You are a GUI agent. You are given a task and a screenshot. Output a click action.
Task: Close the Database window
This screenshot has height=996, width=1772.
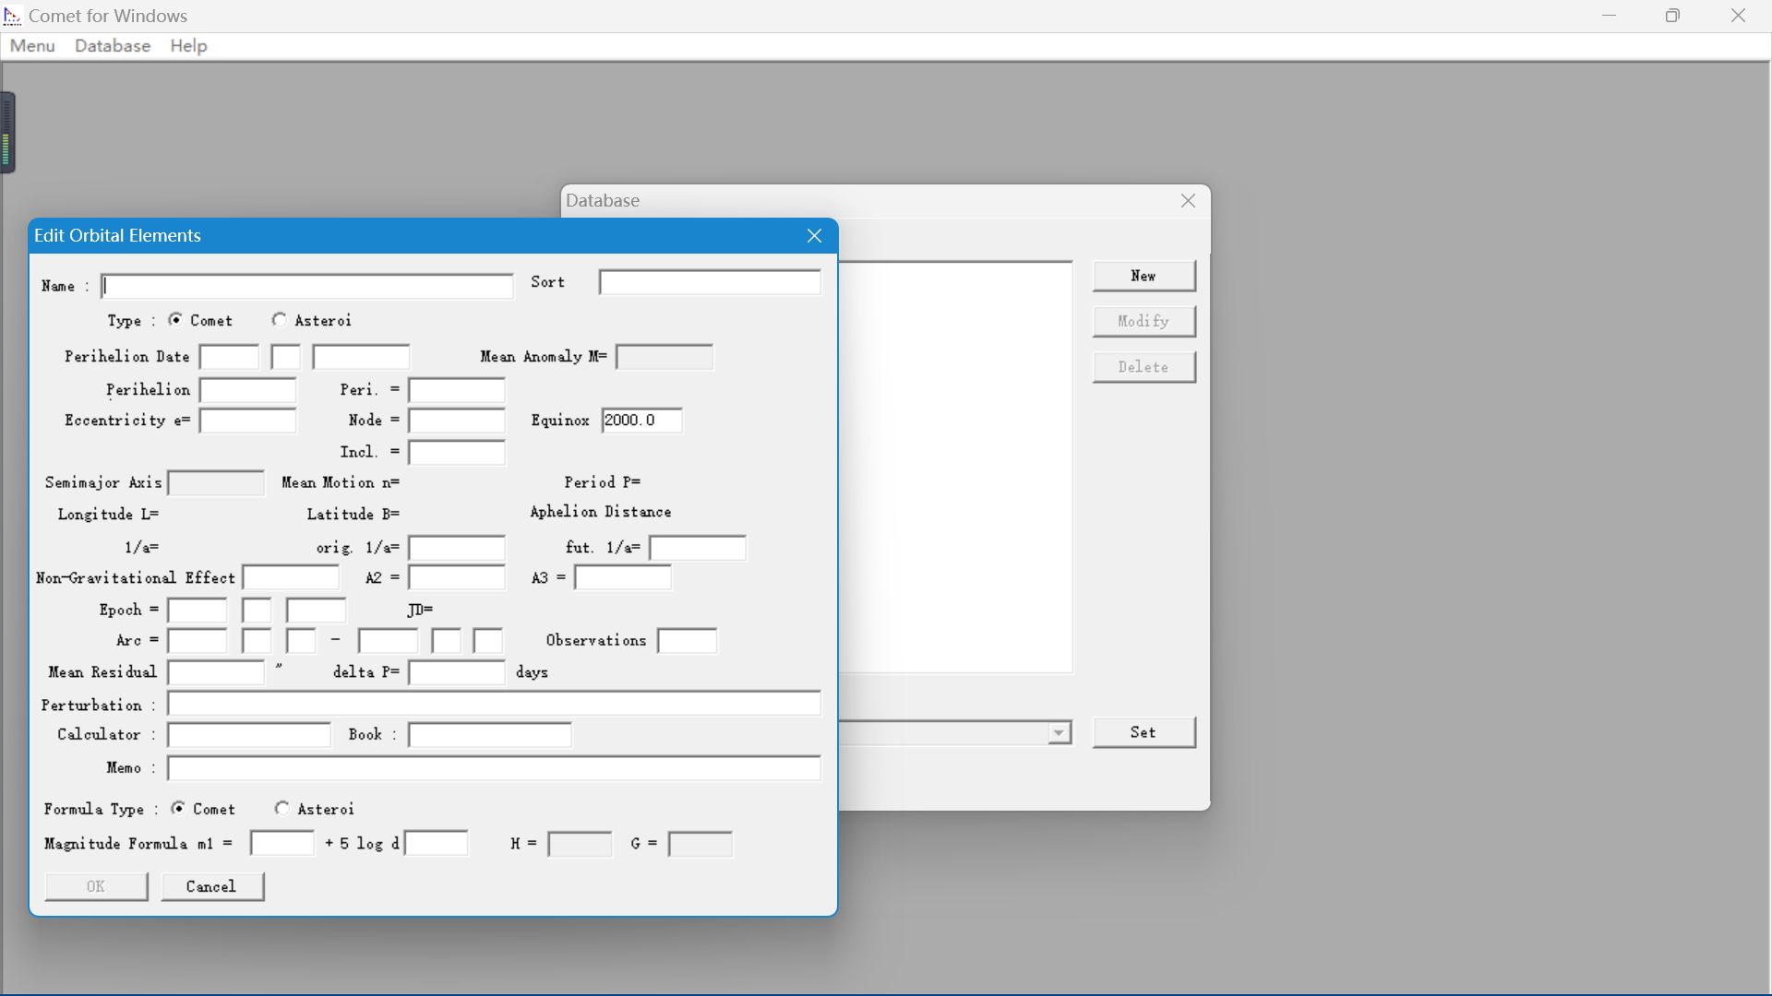coord(1188,201)
